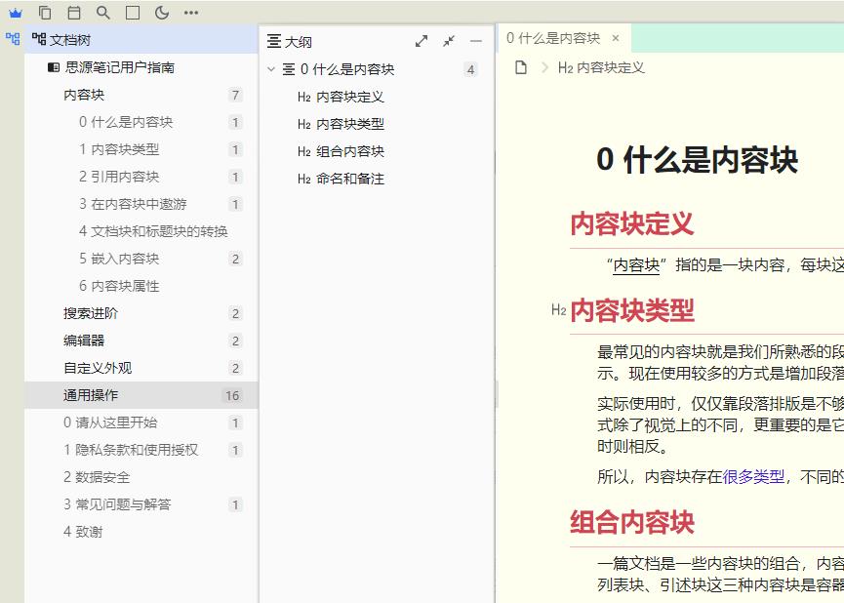This screenshot has height=603, width=844.
Task: Open the more options ellipsis menu
Action: pyautogui.click(x=191, y=13)
